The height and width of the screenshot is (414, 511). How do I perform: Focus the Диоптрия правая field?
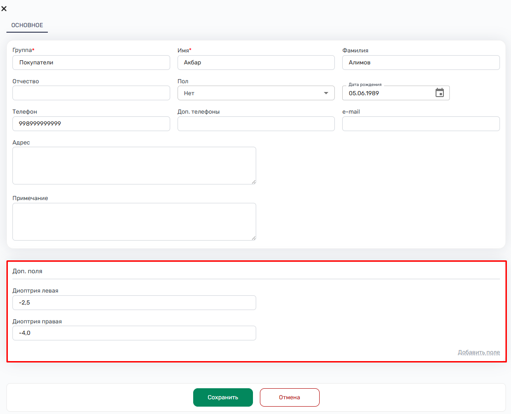(x=134, y=333)
